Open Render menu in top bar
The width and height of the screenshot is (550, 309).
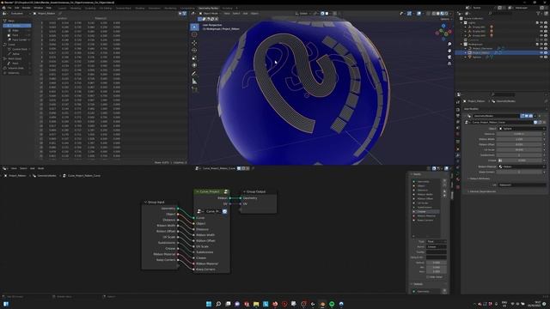tap(27, 8)
